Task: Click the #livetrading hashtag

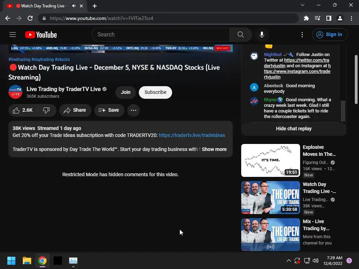Action: (20, 60)
